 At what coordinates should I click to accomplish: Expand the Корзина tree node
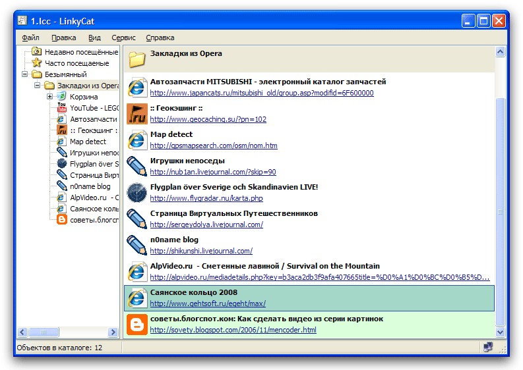click(49, 97)
